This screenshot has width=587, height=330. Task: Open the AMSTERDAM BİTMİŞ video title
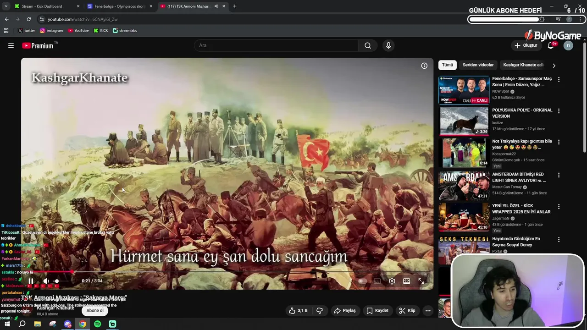click(518, 177)
